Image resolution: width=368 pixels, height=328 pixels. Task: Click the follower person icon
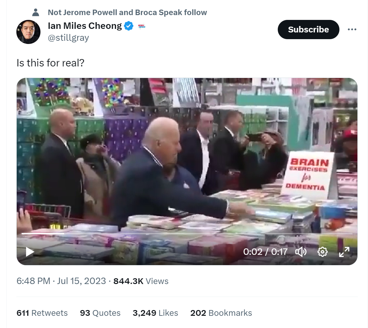[36, 12]
